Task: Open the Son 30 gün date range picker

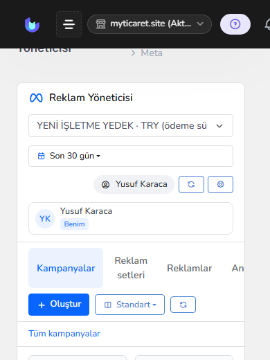Action: click(x=131, y=156)
